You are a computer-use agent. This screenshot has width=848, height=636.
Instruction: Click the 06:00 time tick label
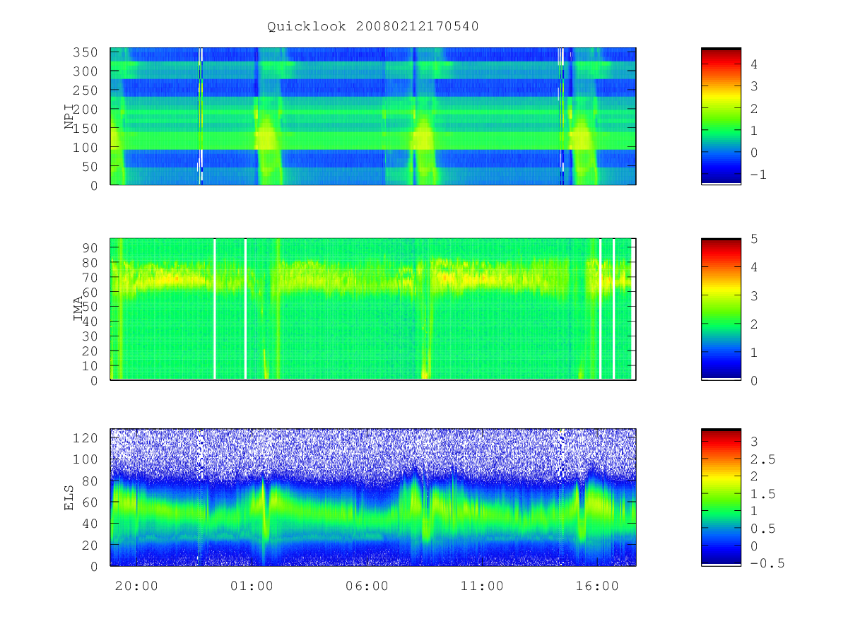(367, 586)
